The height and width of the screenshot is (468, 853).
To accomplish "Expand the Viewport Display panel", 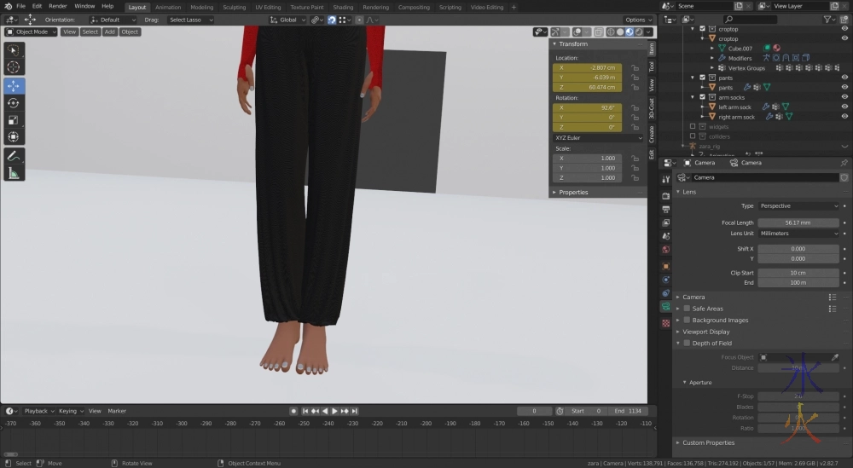I will tap(705, 332).
